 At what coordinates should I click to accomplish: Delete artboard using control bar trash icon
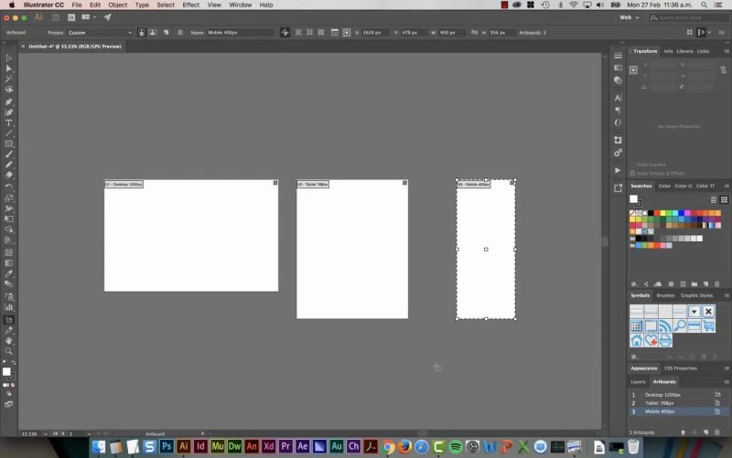tap(180, 33)
